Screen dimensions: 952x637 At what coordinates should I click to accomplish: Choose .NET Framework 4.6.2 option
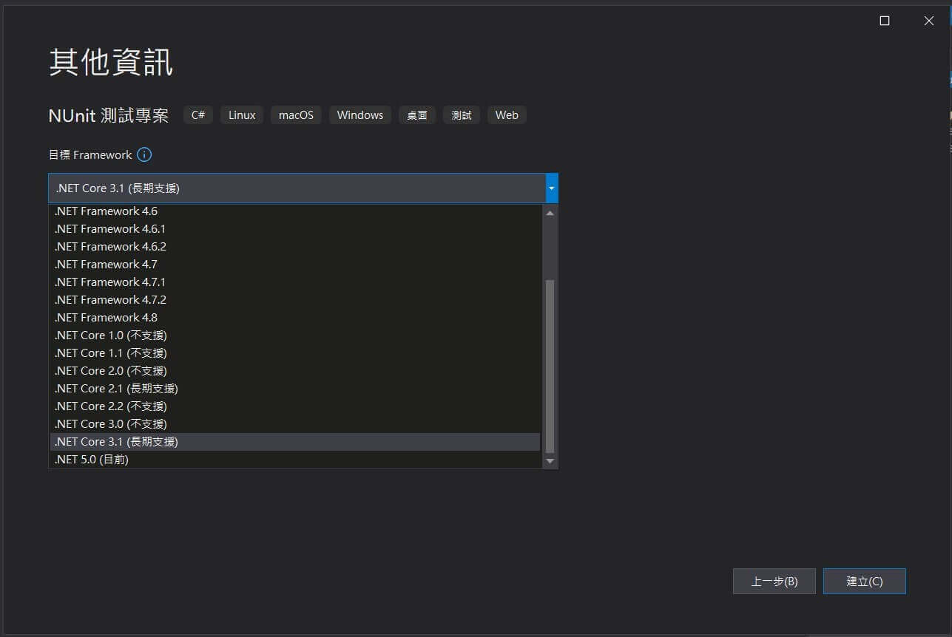[x=295, y=247]
